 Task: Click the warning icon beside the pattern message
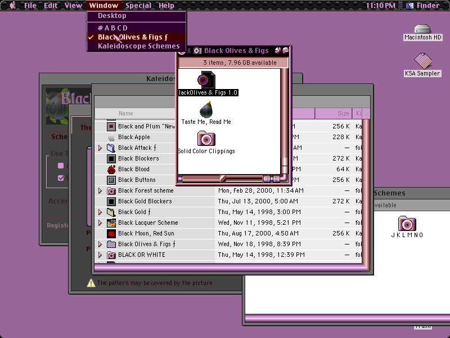[91, 283]
